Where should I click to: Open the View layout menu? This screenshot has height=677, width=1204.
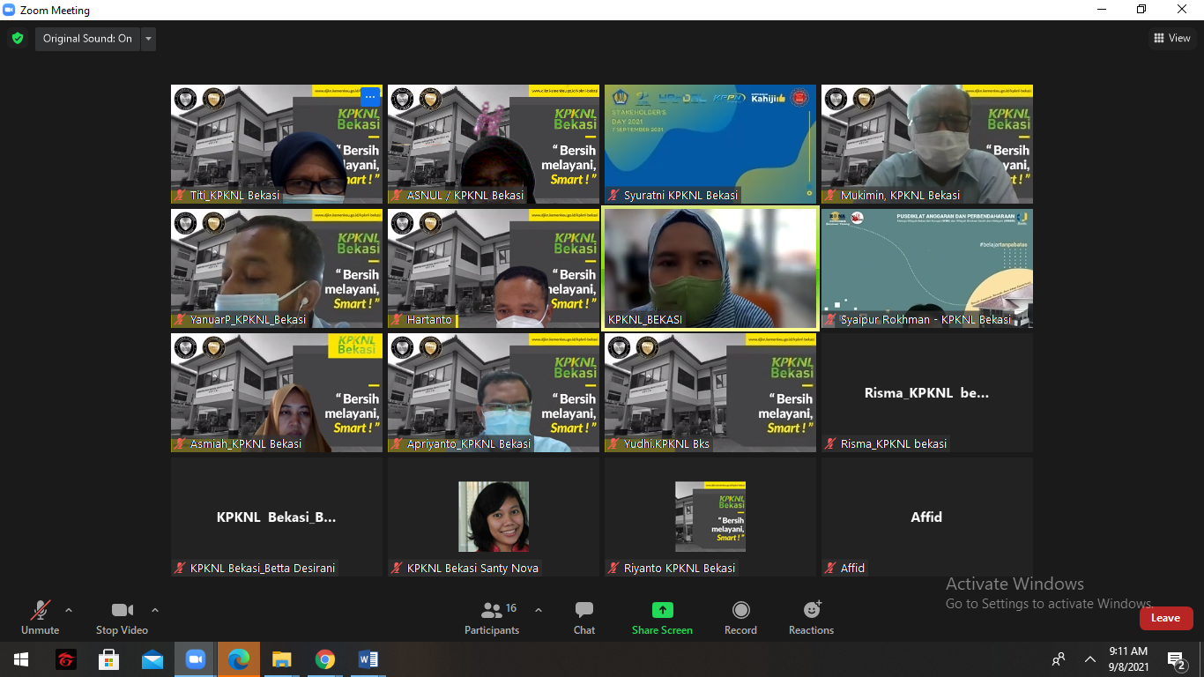click(1172, 38)
